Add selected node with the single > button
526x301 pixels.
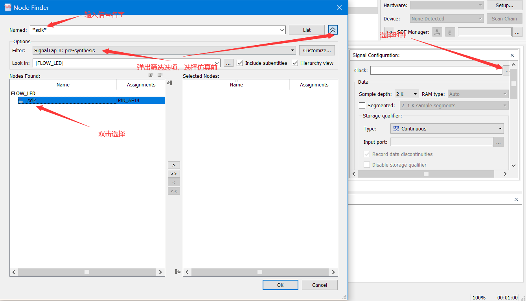coord(174,165)
